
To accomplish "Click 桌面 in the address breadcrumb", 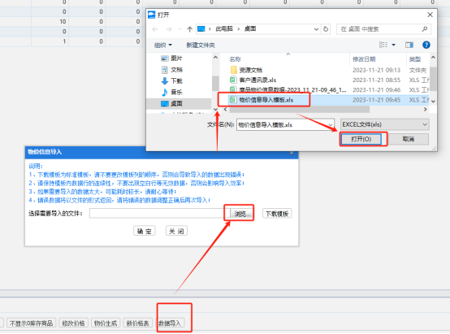I will (250, 28).
